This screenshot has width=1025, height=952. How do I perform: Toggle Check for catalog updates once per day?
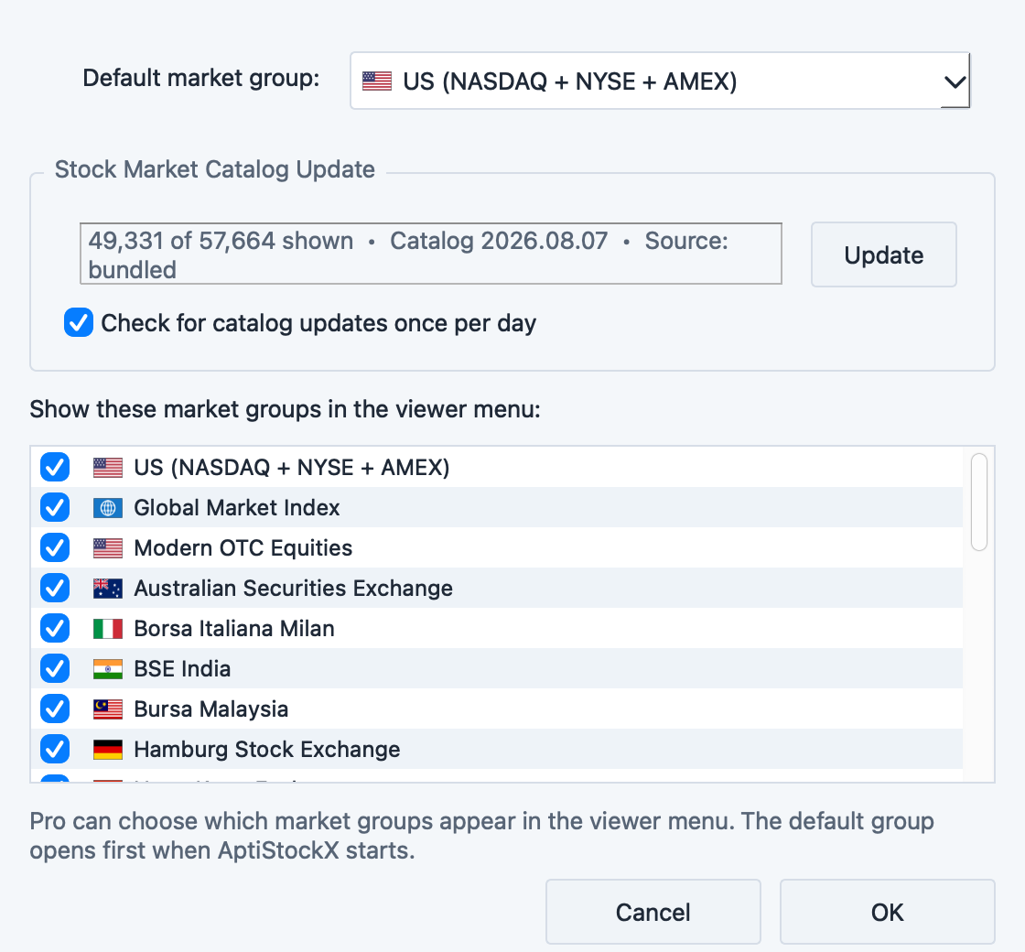coord(79,323)
